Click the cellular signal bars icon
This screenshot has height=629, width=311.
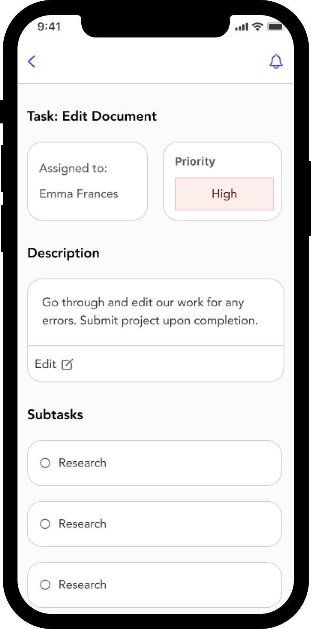click(x=241, y=27)
